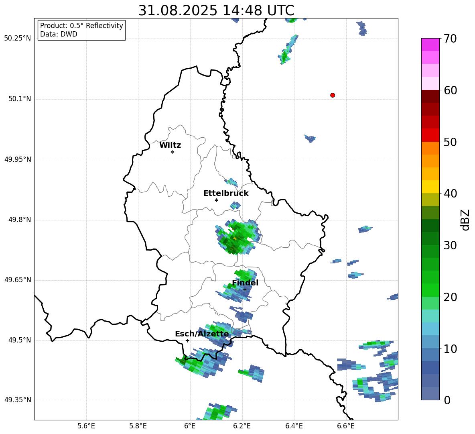Click the 10 label on the colorbar

450,349
